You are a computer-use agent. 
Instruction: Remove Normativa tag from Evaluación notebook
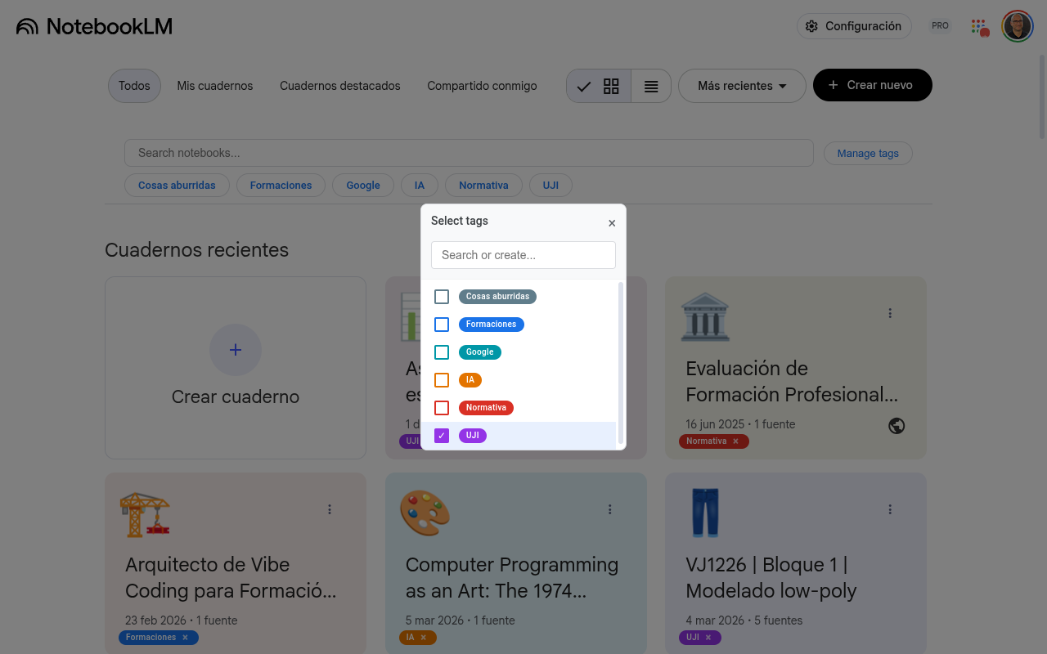pyautogui.click(x=735, y=441)
